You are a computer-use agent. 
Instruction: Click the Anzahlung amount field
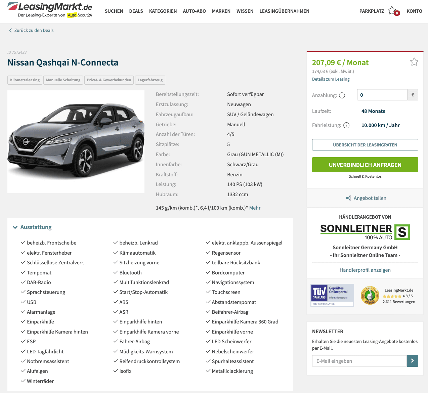[382, 95]
